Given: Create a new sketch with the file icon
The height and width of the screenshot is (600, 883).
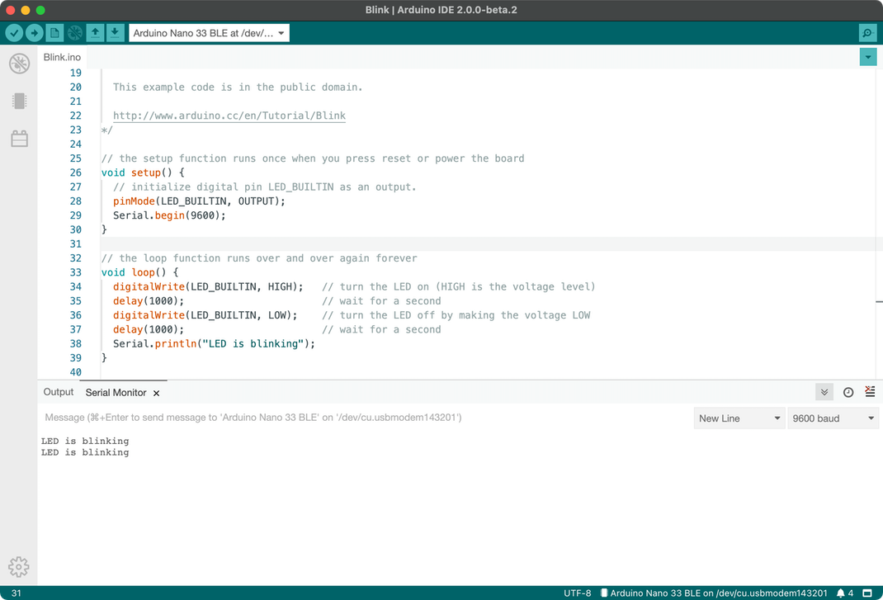Looking at the screenshot, I should (54, 33).
